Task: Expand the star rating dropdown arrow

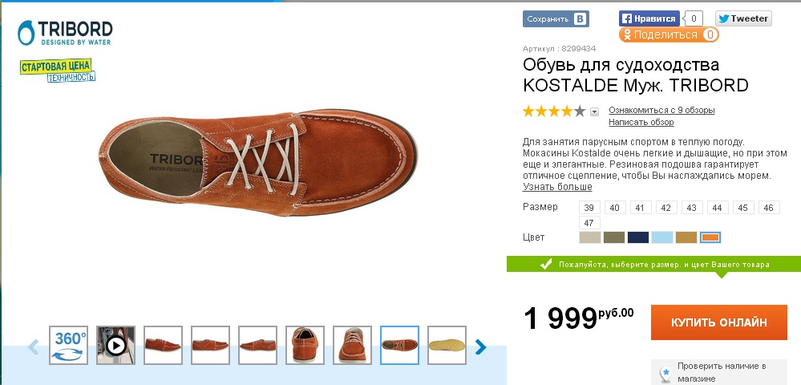Action: [x=595, y=111]
